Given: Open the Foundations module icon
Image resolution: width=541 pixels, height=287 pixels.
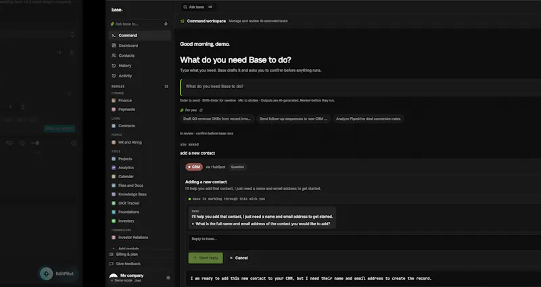Looking at the screenshot, I should [x=114, y=212].
